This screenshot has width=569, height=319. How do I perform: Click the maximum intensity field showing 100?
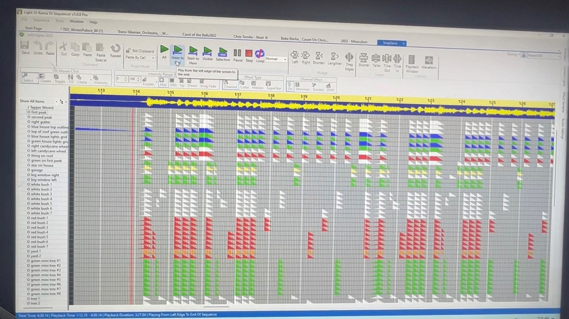pyautogui.click(x=134, y=79)
